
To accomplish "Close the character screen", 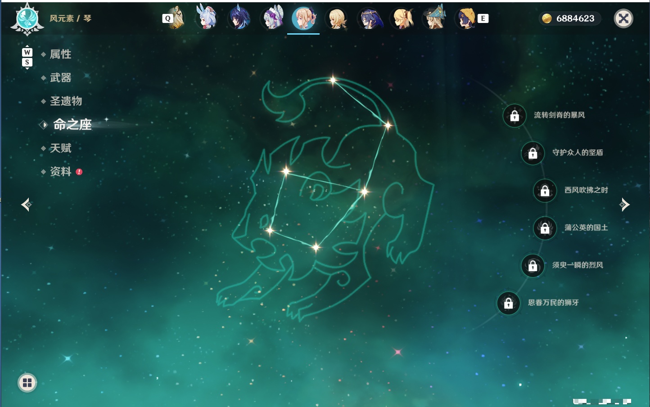I will point(623,18).
